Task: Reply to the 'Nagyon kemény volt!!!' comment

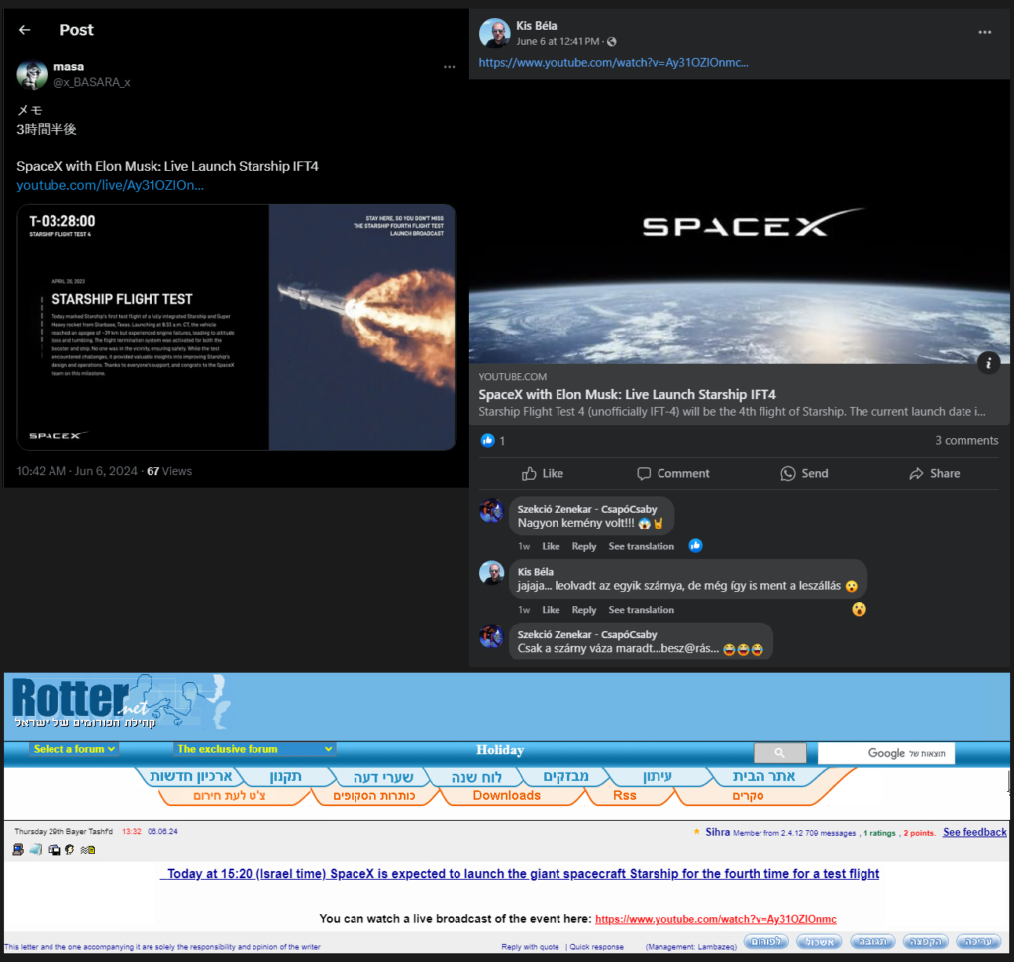Action: coord(584,547)
